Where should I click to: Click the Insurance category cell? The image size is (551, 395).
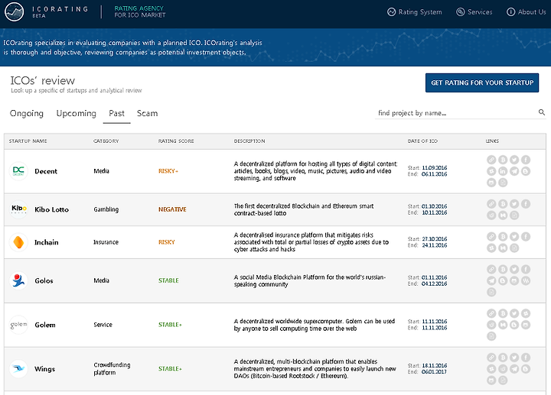click(x=106, y=242)
